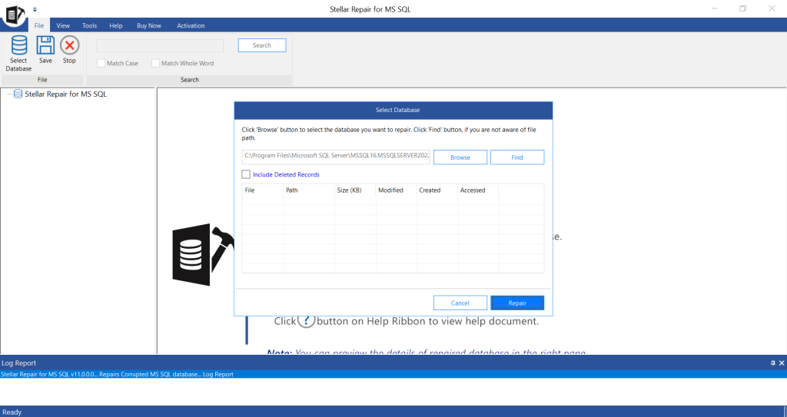This screenshot has height=417, width=787.
Task: Click the Find button in dialog
Action: pyautogui.click(x=517, y=157)
